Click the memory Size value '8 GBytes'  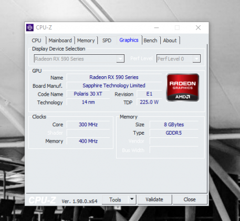[174, 125]
